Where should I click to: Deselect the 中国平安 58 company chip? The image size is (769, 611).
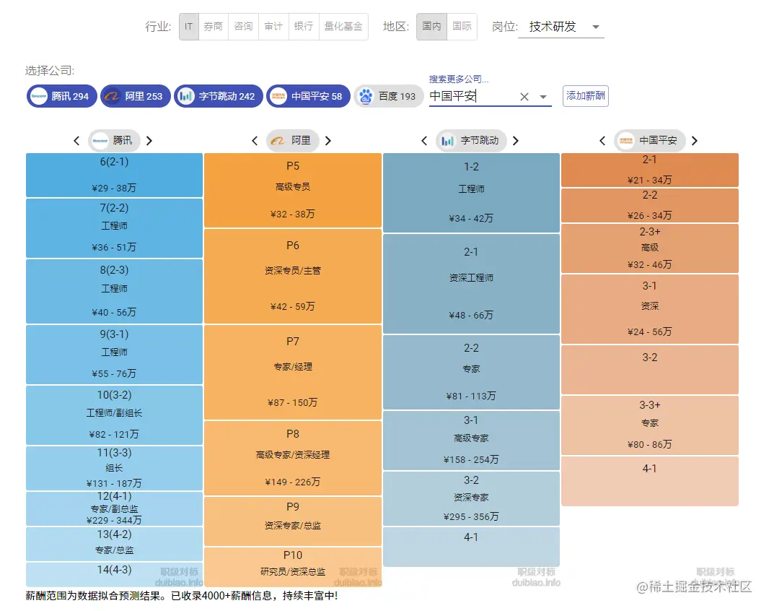tap(308, 96)
